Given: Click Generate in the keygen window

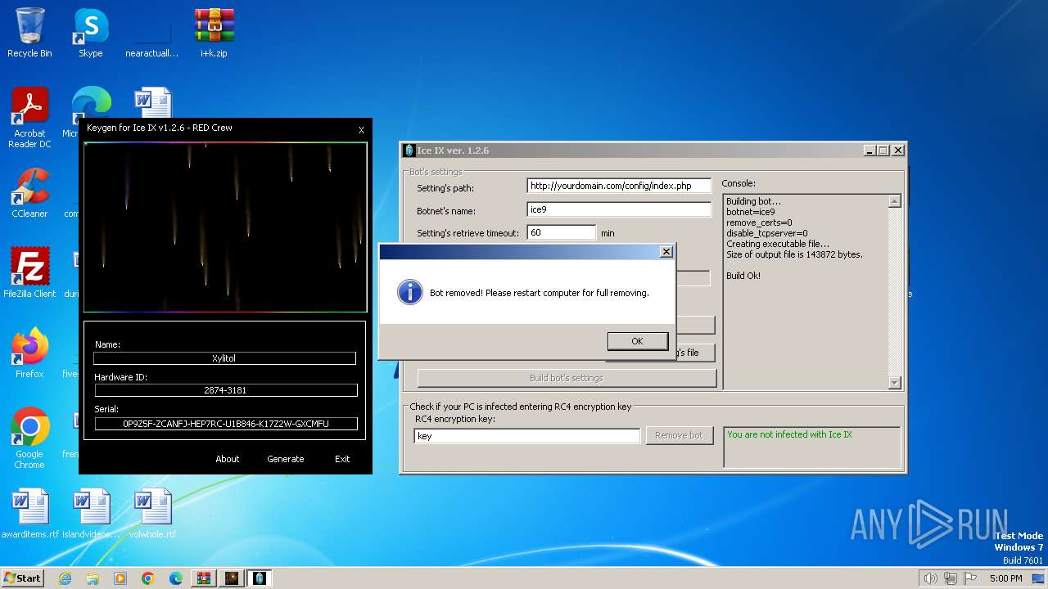Looking at the screenshot, I should pyautogui.click(x=285, y=459).
